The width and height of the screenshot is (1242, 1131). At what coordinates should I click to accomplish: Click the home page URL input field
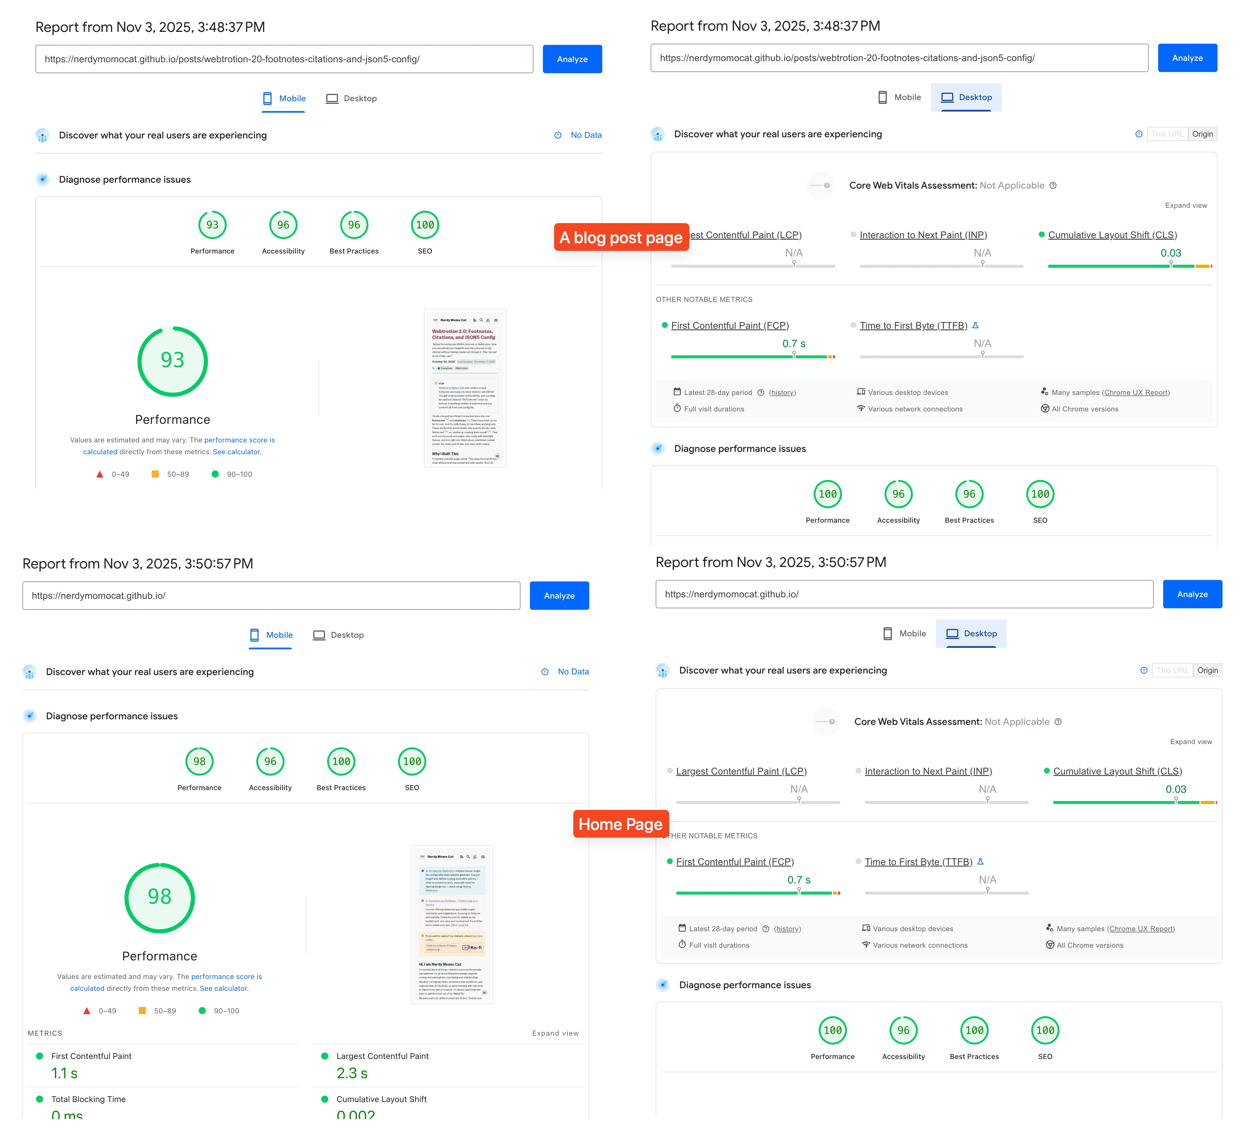(271, 595)
